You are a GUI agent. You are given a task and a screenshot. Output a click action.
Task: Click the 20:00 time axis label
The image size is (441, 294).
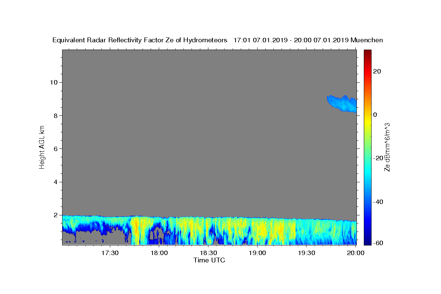(x=355, y=253)
